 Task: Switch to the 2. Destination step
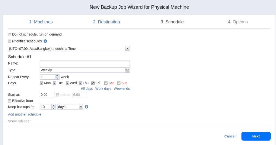(106, 22)
